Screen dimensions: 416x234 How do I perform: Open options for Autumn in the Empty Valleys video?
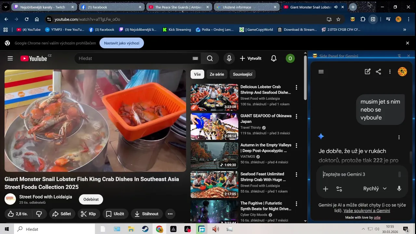296,146
